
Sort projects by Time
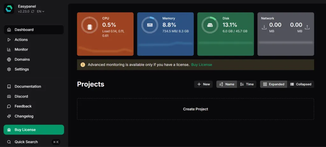[247, 84]
